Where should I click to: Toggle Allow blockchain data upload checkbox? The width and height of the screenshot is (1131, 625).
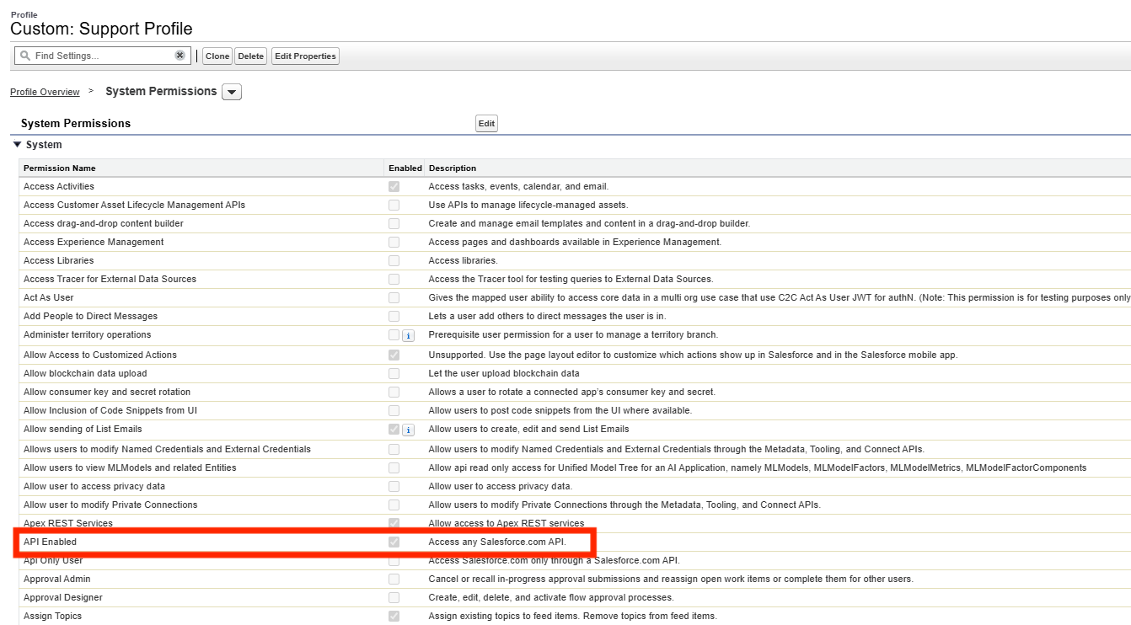(394, 373)
